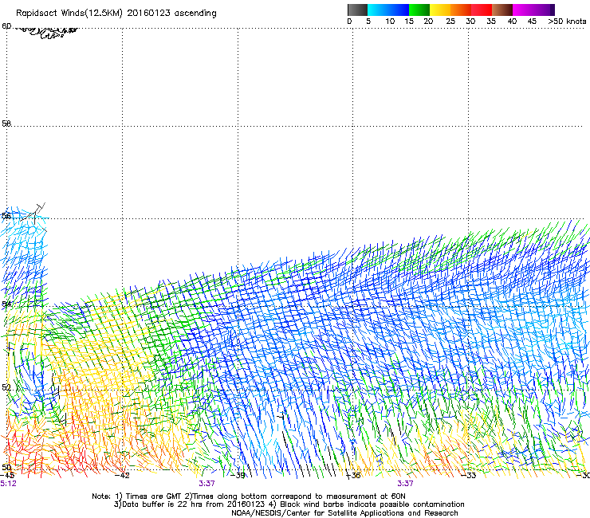Select the '52' latitude axis label
This screenshot has height=518, width=590.
[x=6, y=387]
